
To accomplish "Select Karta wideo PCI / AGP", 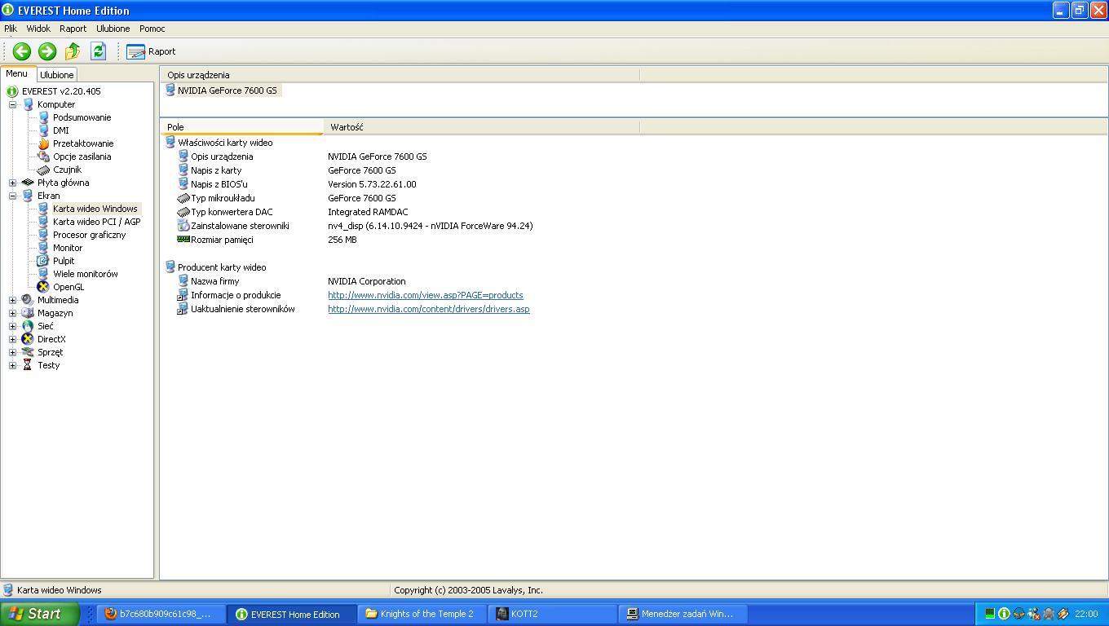I will coord(96,222).
